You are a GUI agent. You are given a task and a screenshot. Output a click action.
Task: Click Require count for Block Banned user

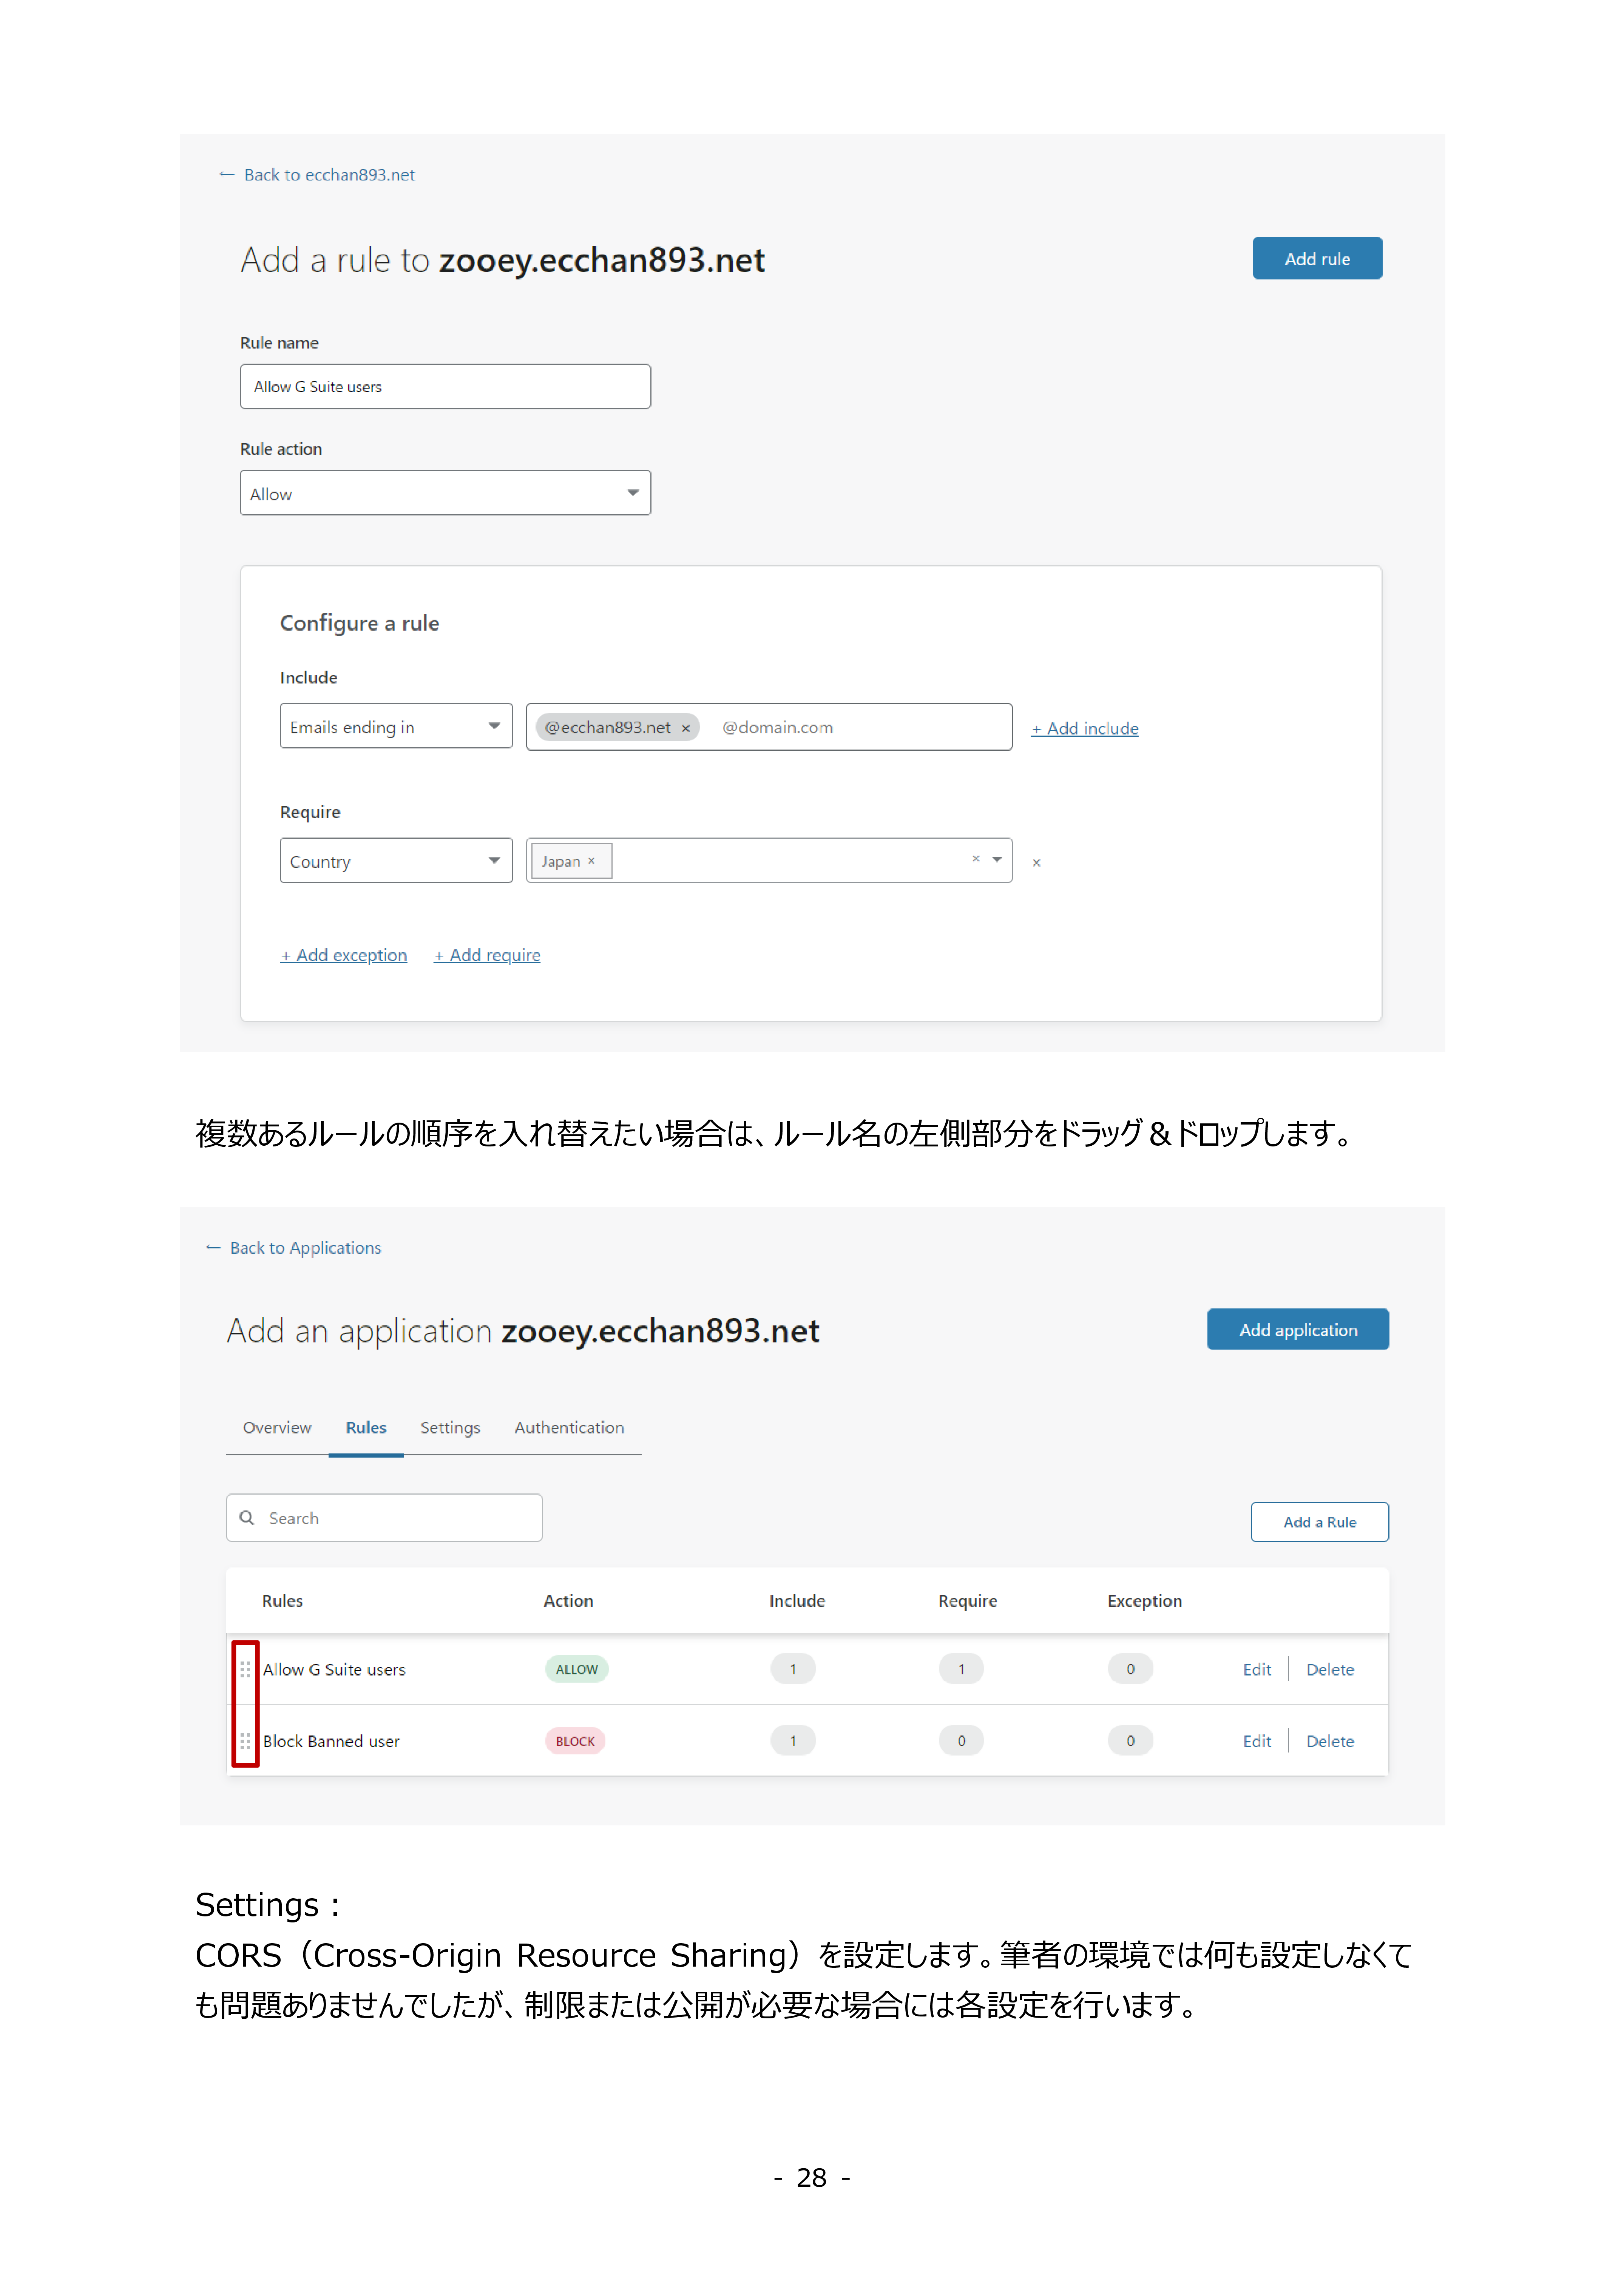961,1741
